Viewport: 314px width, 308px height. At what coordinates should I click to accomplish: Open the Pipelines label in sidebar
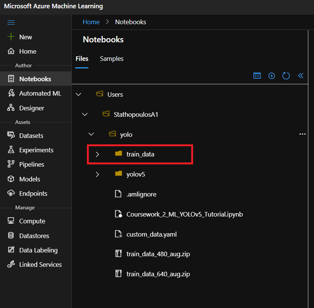[x=32, y=165]
